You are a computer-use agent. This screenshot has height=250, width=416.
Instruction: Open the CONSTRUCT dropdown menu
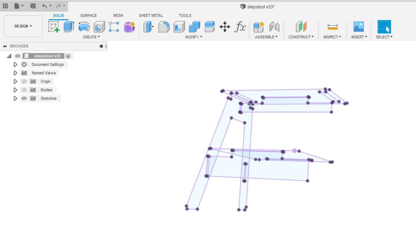point(301,37)
